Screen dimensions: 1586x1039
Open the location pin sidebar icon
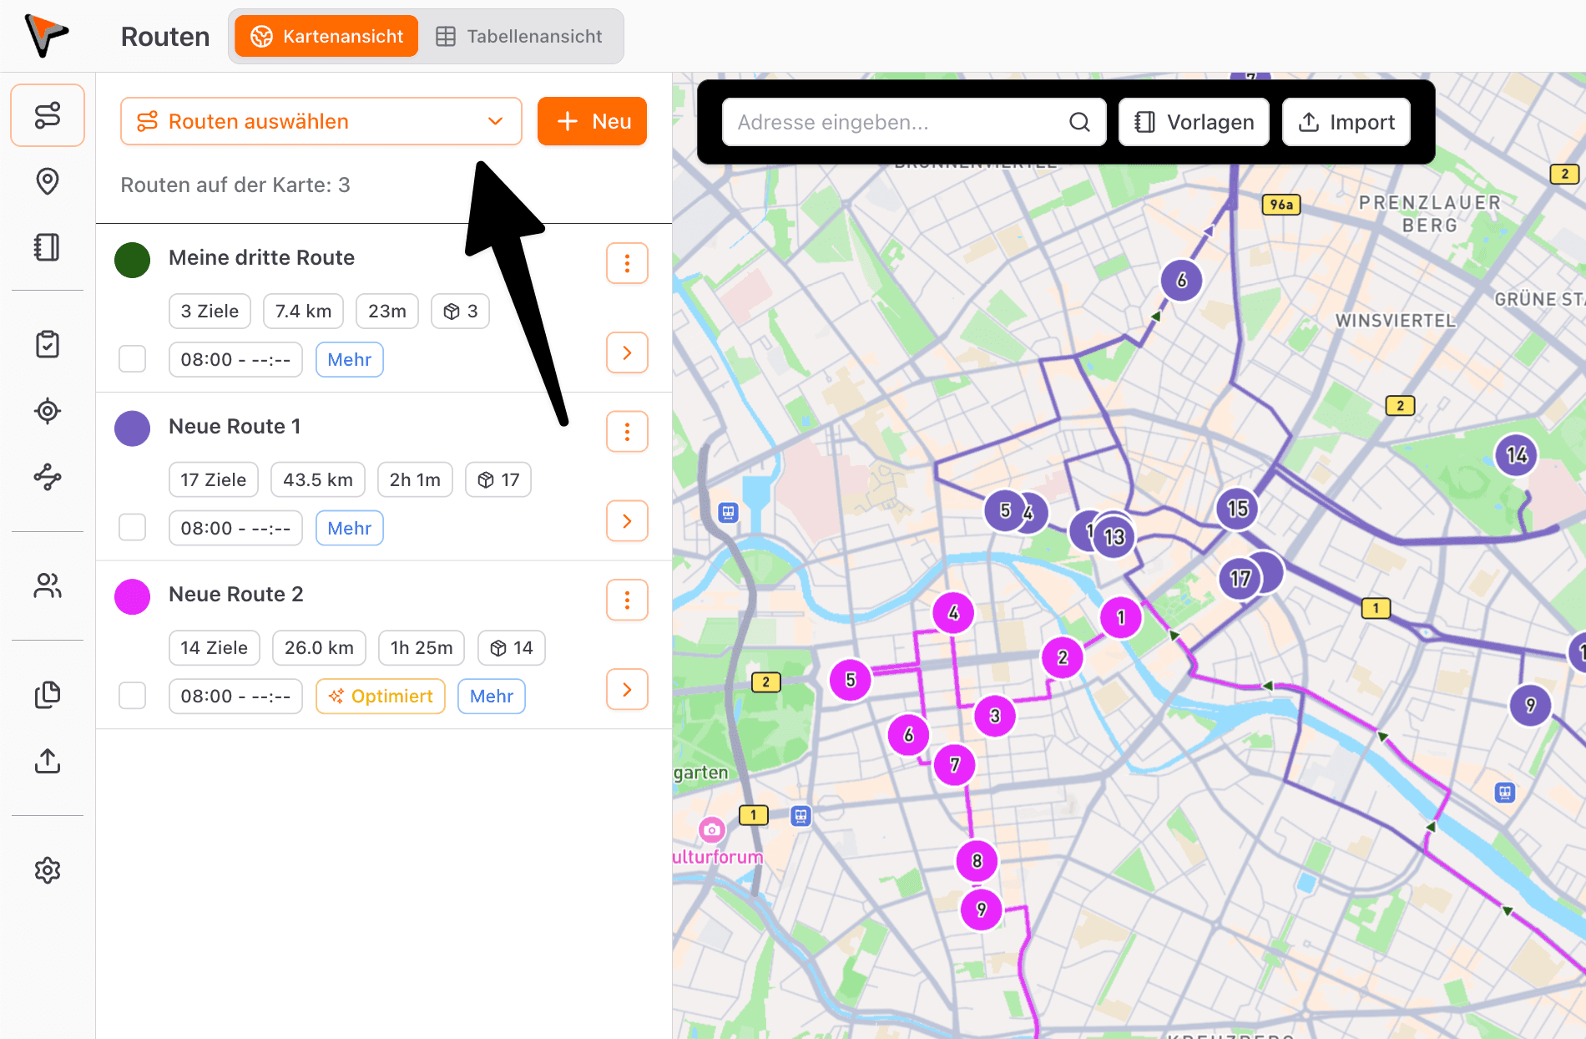pyautogui.click(x=48, y=181)
